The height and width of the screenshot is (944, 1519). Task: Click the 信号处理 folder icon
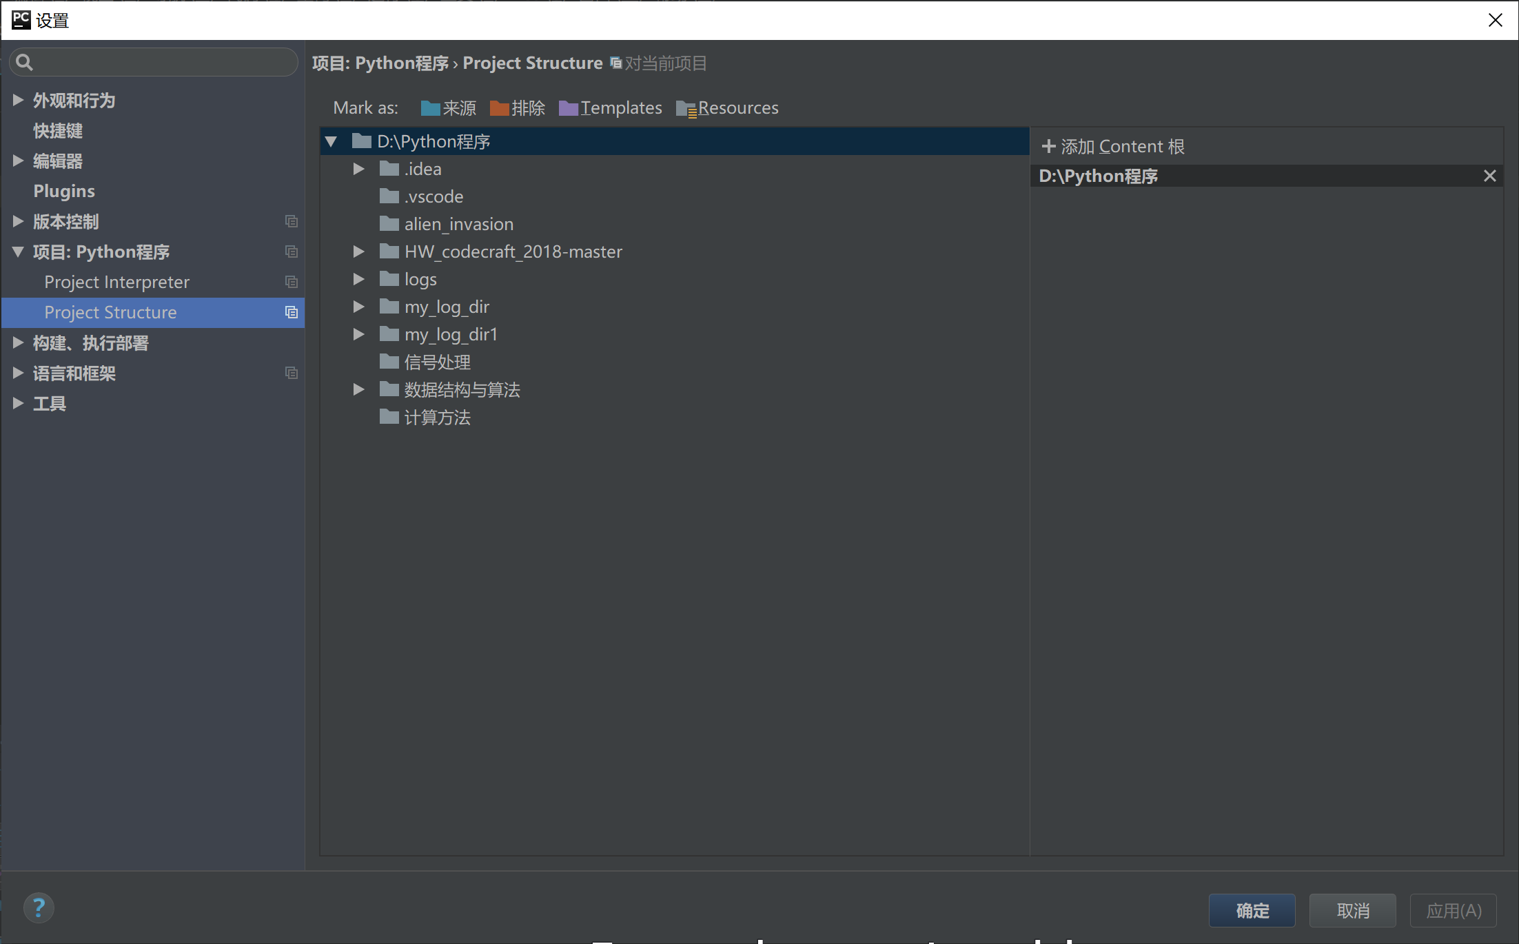point(389,362)
